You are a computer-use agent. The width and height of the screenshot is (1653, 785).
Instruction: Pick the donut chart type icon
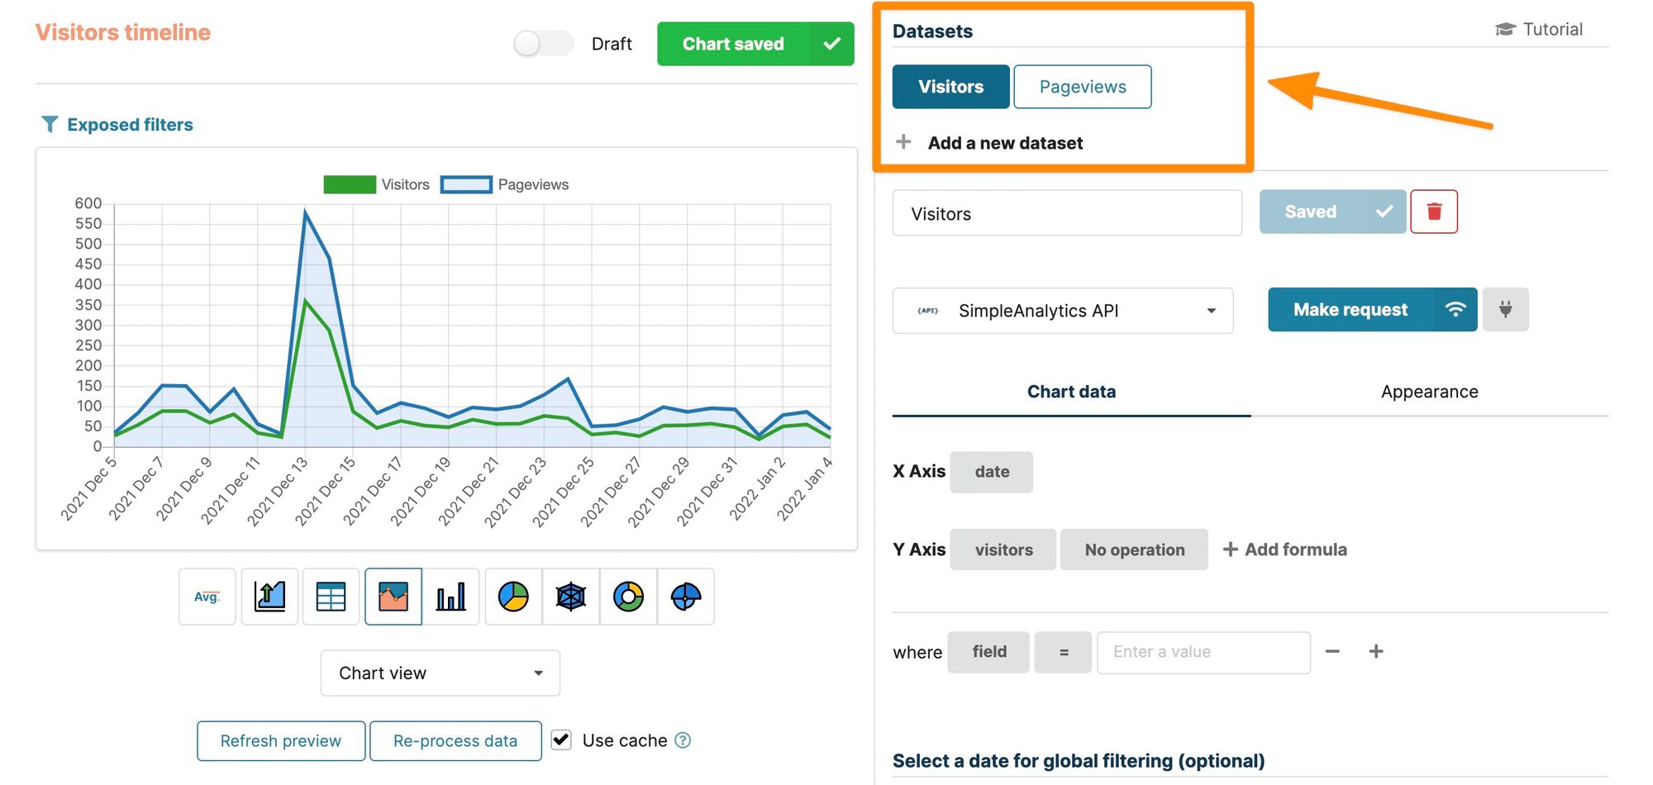point(628,597)
